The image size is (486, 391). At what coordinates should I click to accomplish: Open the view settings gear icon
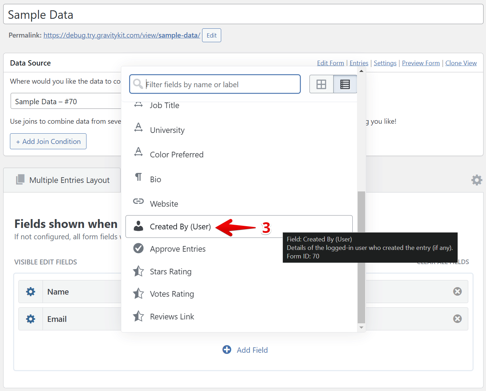point(477,180)
